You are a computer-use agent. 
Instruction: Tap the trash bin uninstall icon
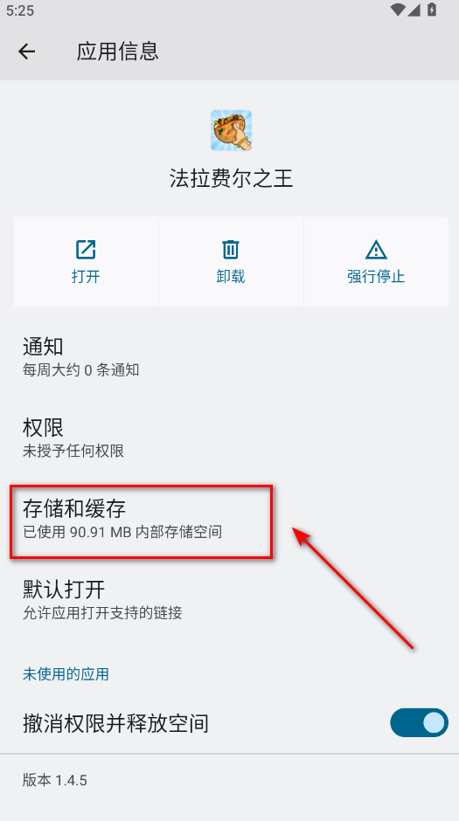pos(231,250)
